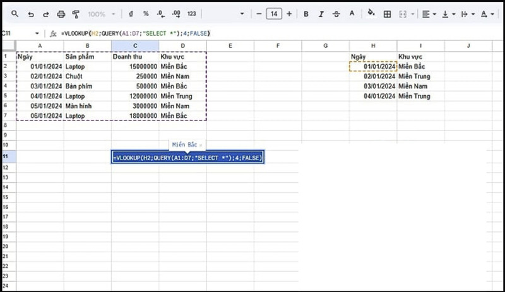Undo the last action
Screen dimensions: 505x292
pyautogui.click(x=30, y=14)
